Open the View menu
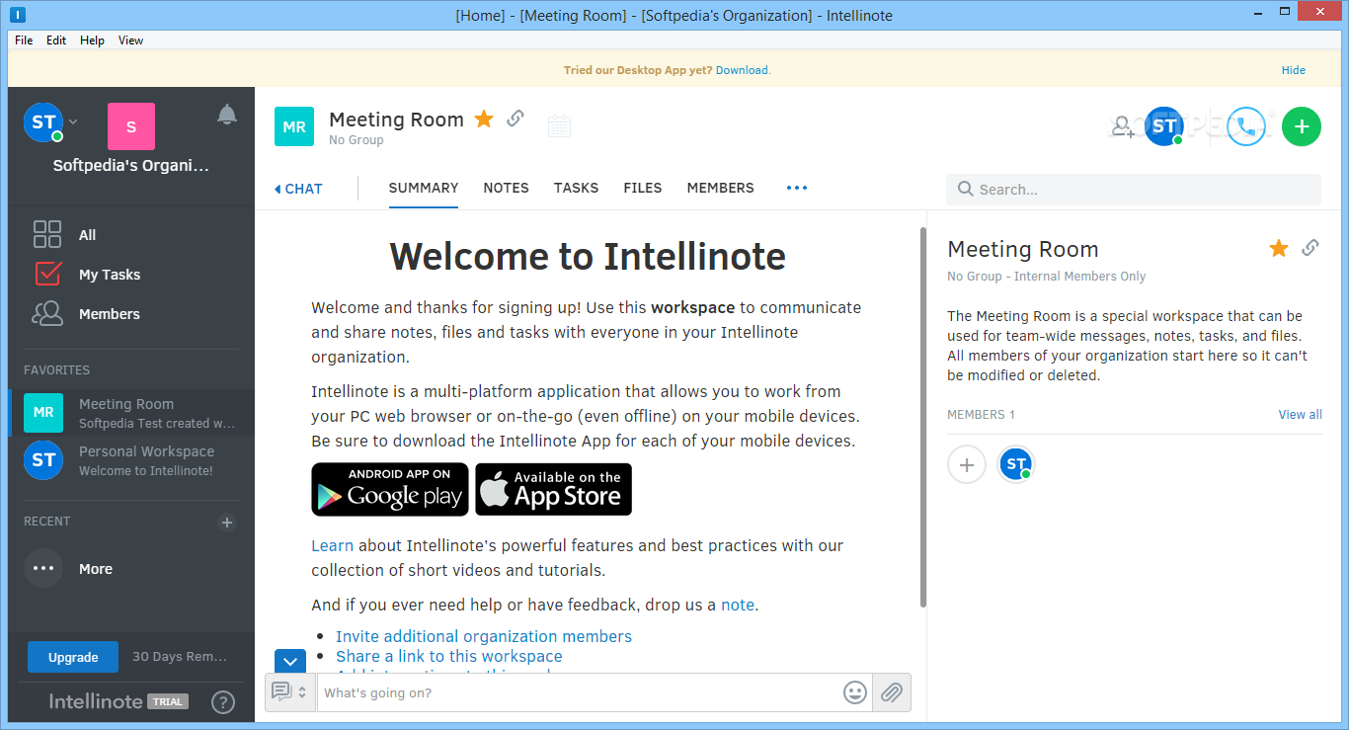1349x730 pixels. click(x=131, y=41)
